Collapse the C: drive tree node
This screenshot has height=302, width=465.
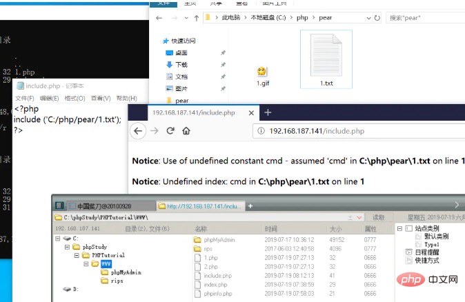point(58,239)
